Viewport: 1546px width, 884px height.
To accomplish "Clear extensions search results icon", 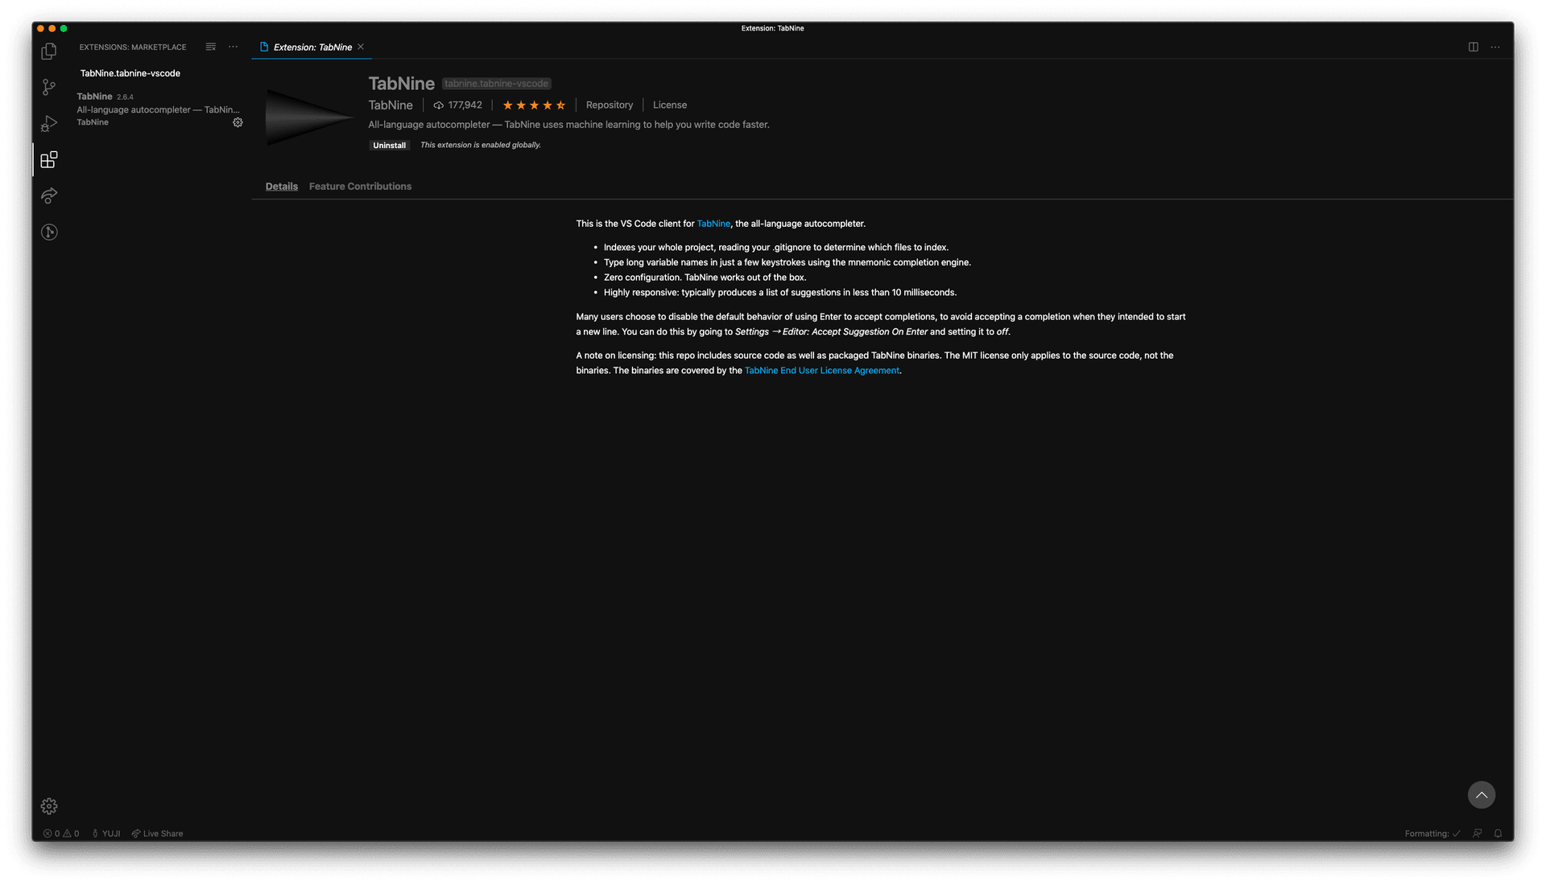I will coord(211,47).
